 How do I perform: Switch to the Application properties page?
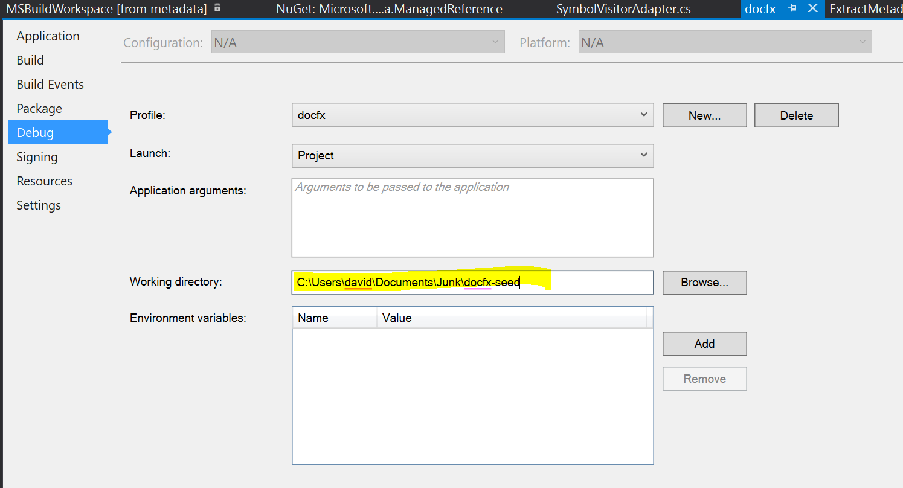(48, 36)
